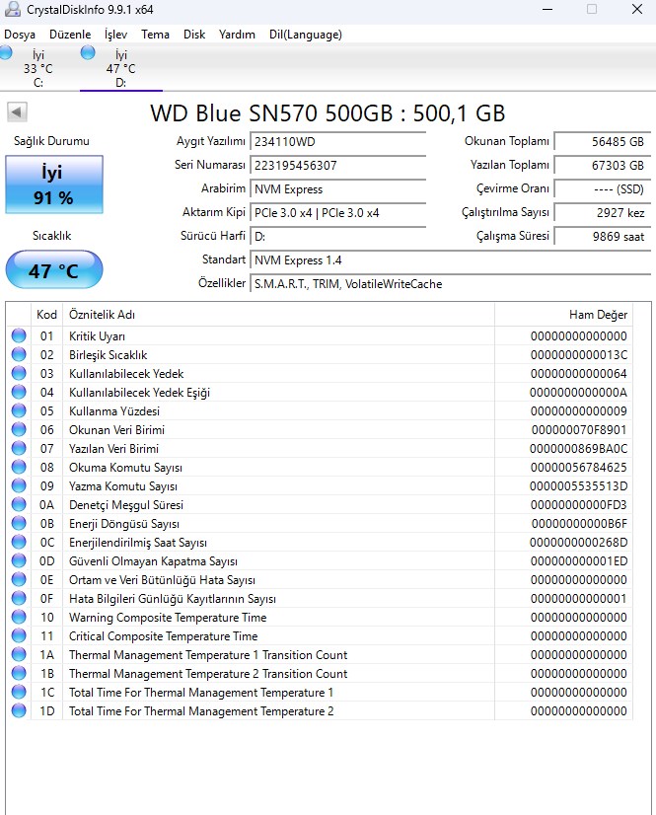
Task: Click status orb for Hata Bilgileri Günlüğü row
Action: click(x=19, y=598)
